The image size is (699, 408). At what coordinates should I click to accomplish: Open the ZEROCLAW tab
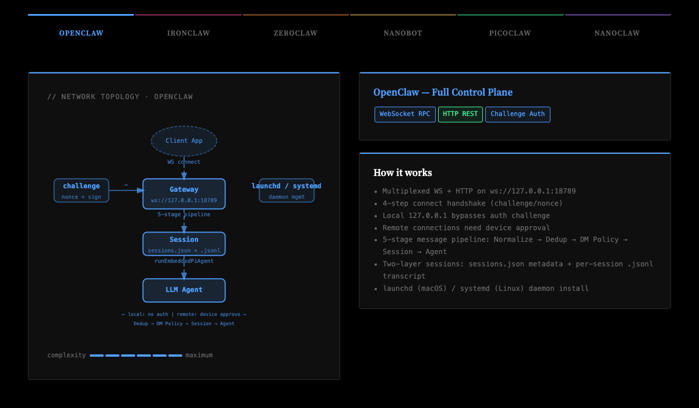click(295, 33)
